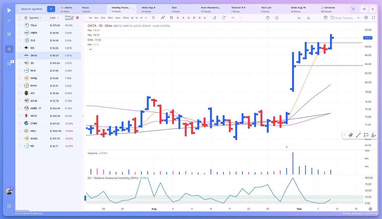Open the column settings gear beside Price Change

[x=77, y=18]
